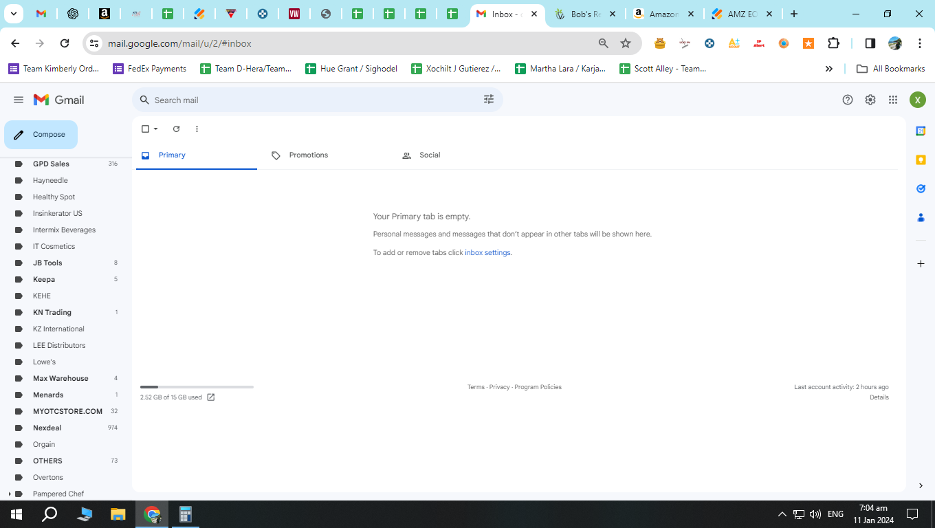View site information icon in address bar
The height and width of the screenshot is (528, 935).
(x=95, y=43)
